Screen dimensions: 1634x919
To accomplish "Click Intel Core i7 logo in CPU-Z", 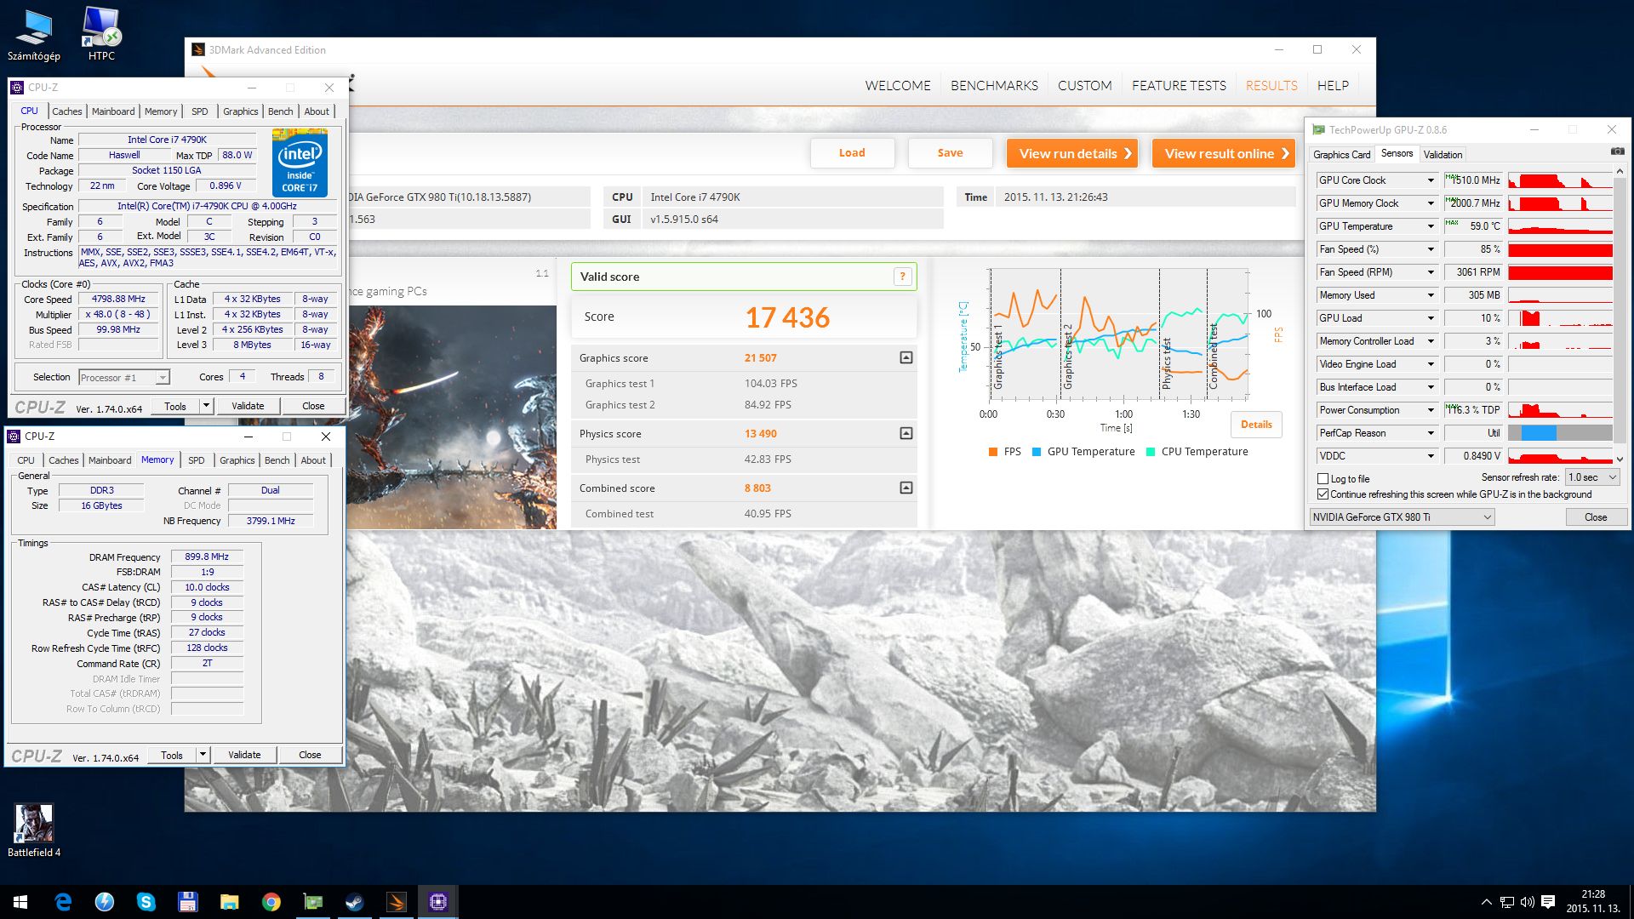I will click(300, 163).
